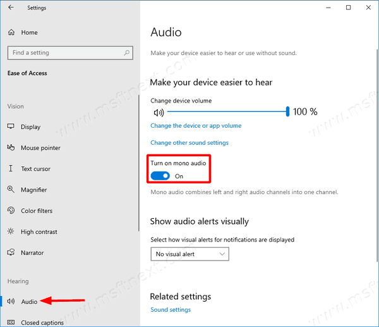Open Change other sound settings link

tap(189, 142)
